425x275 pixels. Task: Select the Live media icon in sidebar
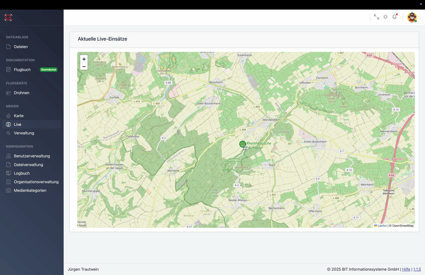point(8,124)
